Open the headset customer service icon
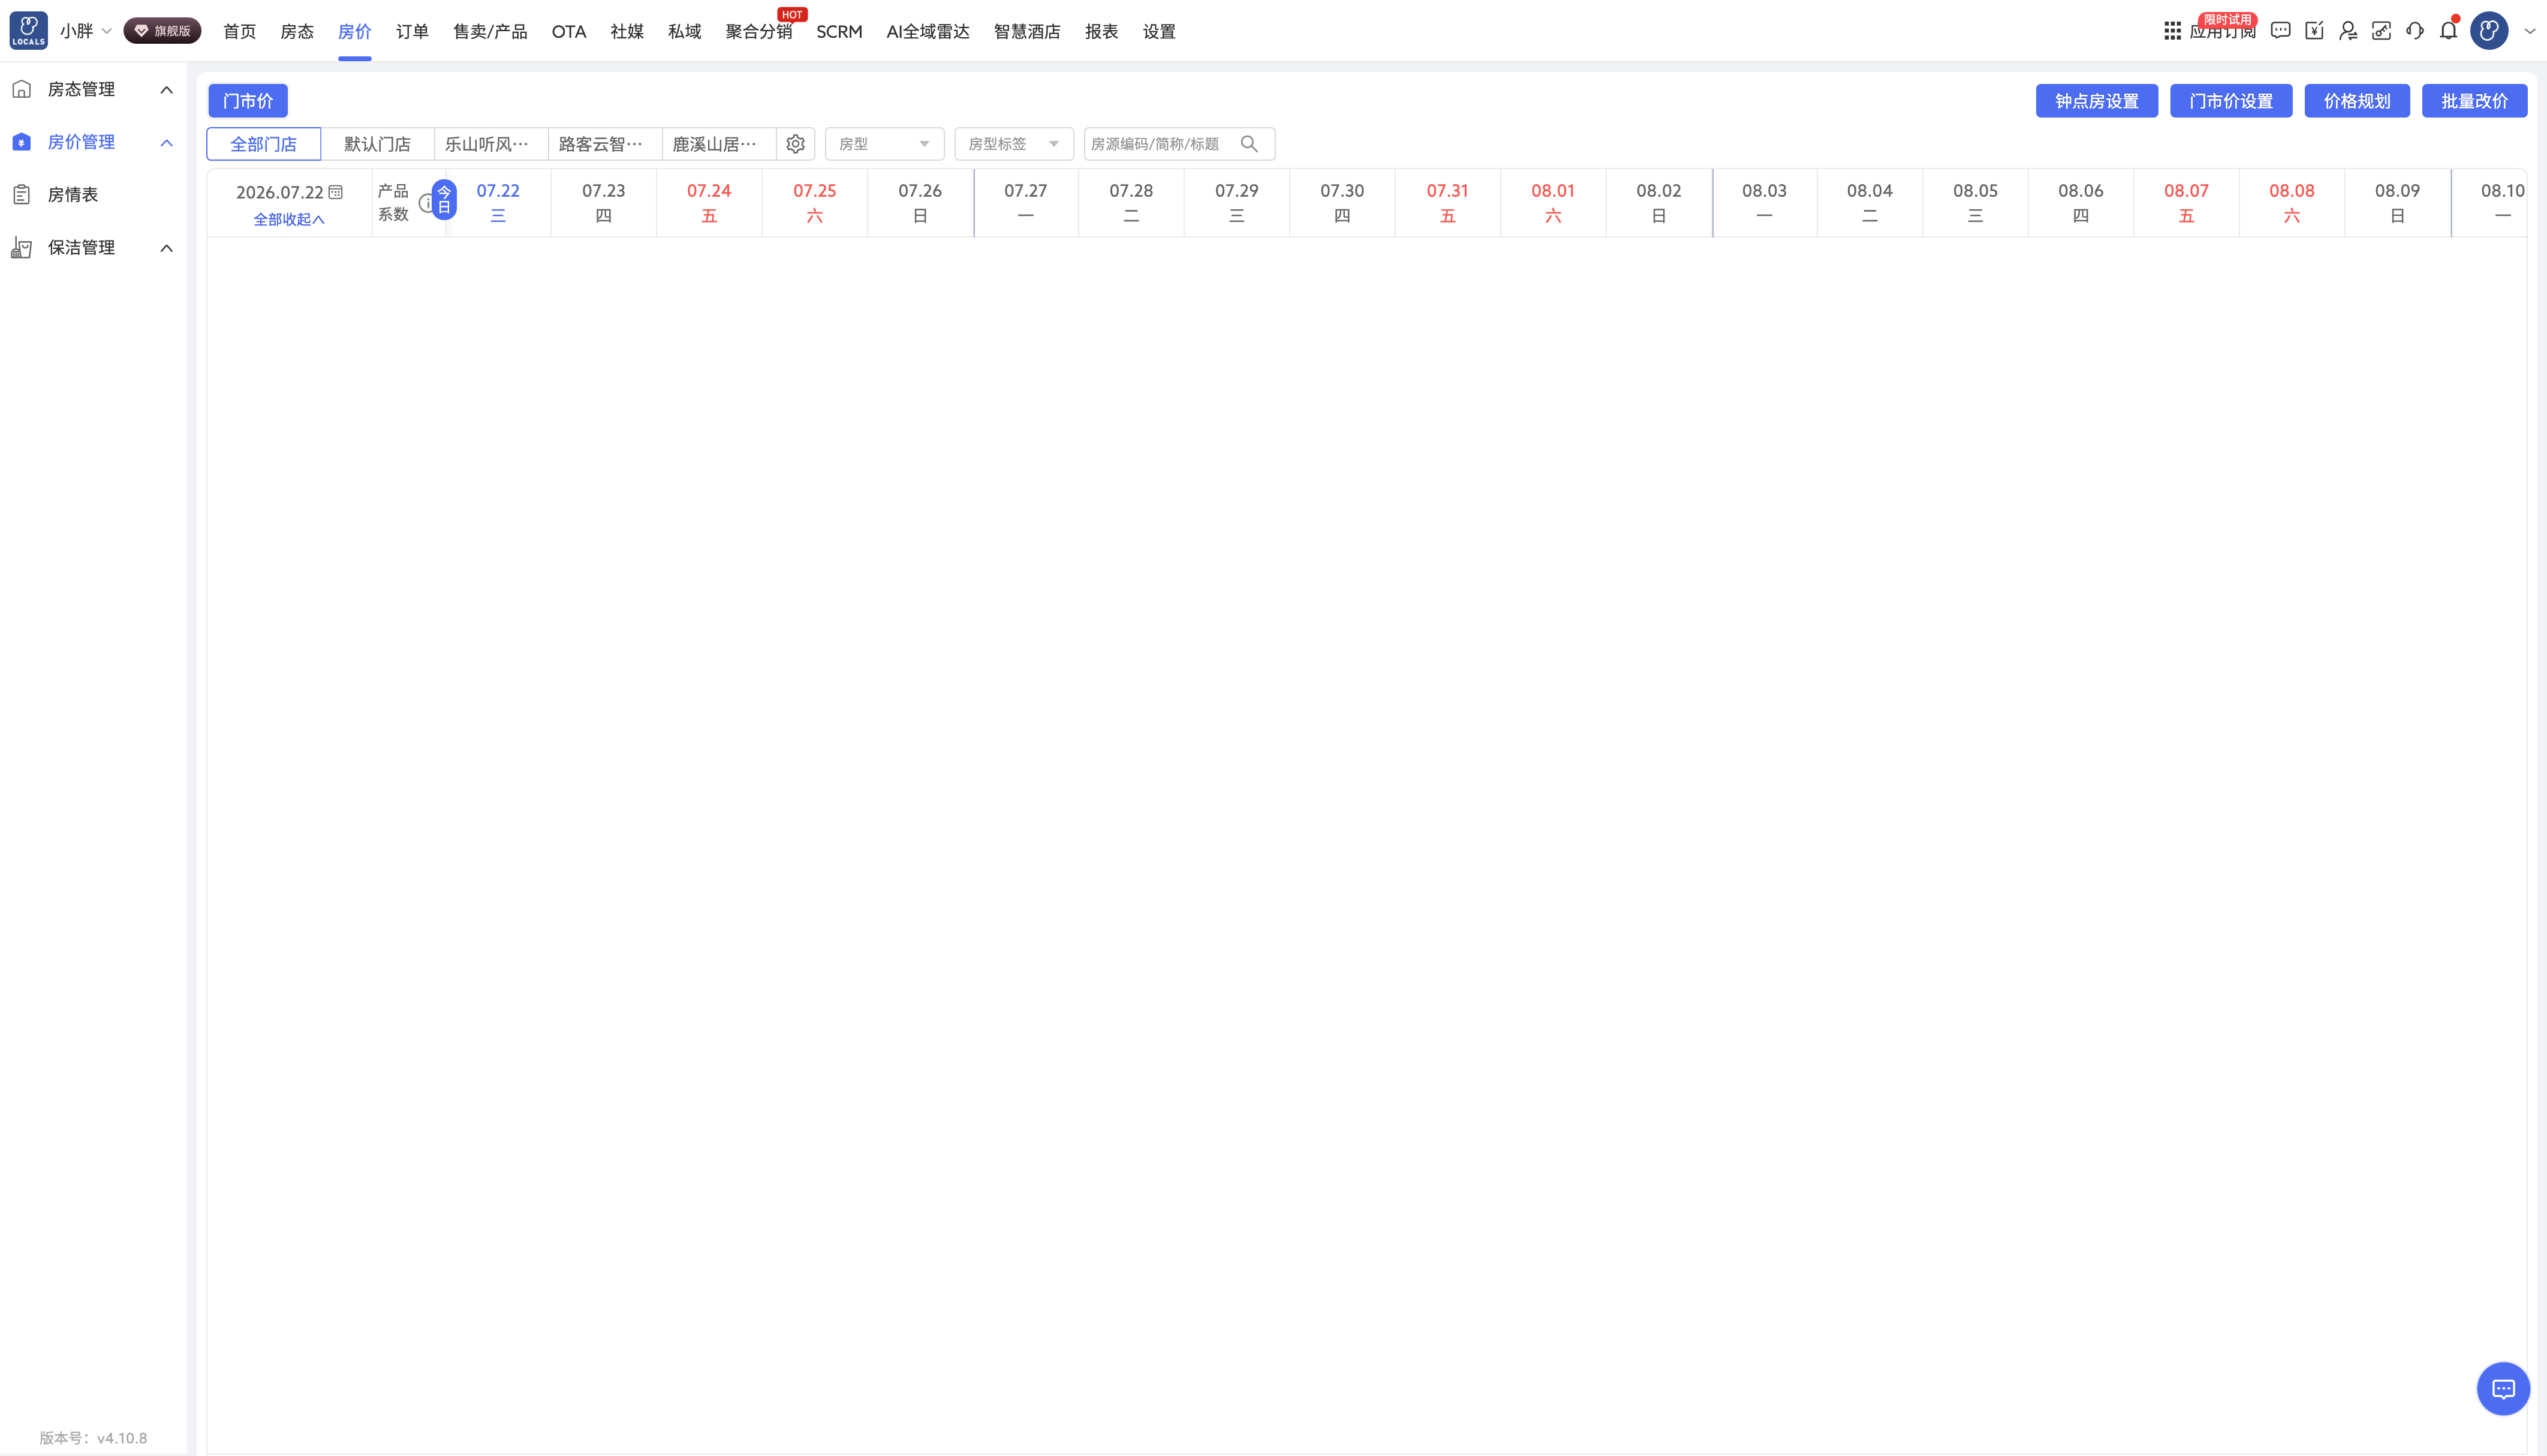The width and height of the screenshot is (2547, 1456). point(2415,31)
